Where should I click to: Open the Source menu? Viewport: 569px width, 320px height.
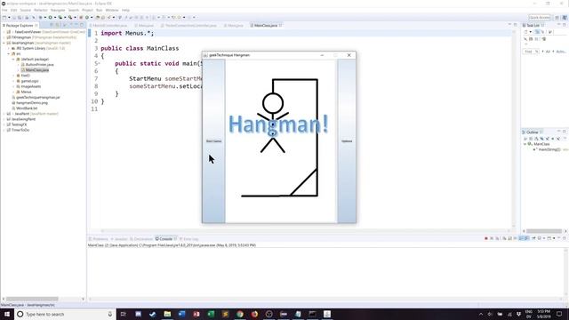[26, 10]
